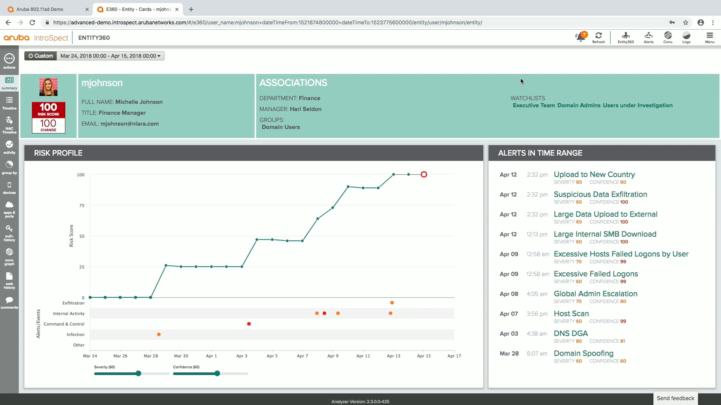Click the Severity slider handle
Viewport: 721px width, 405px height.
(138, 373)
